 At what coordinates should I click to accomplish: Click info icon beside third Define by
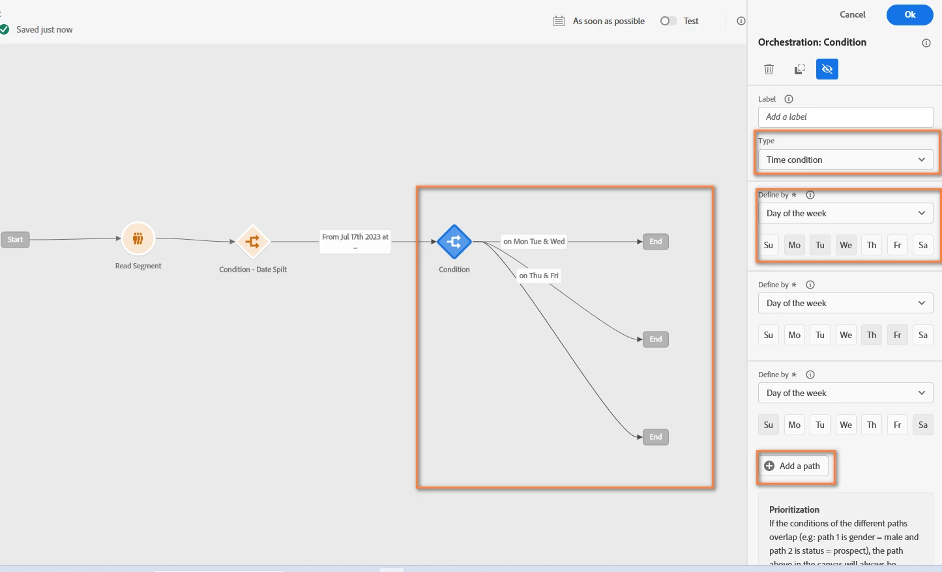810,375
